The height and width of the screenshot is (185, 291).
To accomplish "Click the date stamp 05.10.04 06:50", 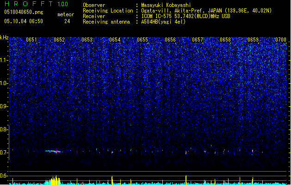I will (x=24, y=21).
